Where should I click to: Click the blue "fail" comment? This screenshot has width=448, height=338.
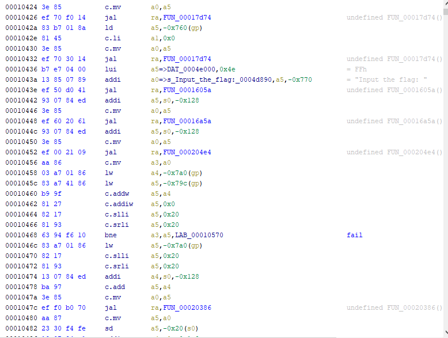pyautogui.click(x=355, y=235)
